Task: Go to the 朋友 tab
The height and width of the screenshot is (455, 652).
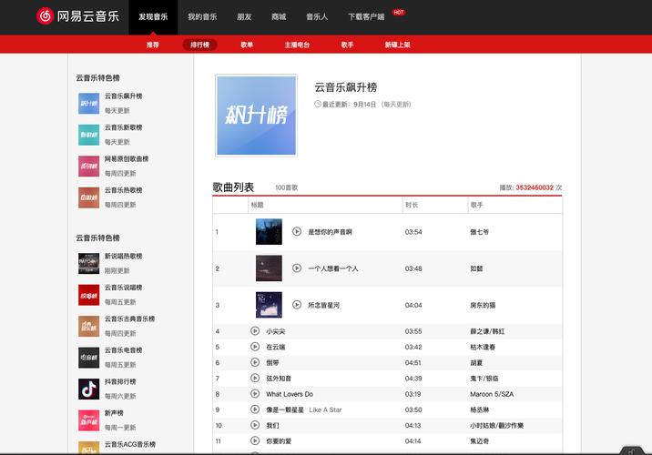Action: pyautogui.click(x=244, y=16)
